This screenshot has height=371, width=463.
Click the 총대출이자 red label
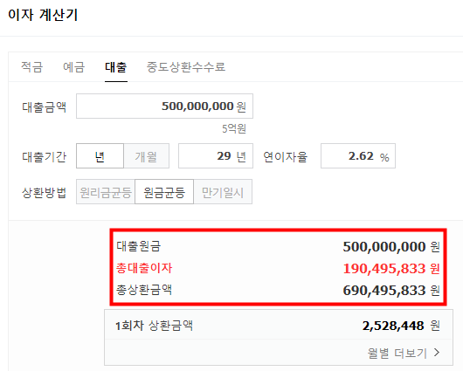pos(144,268)
